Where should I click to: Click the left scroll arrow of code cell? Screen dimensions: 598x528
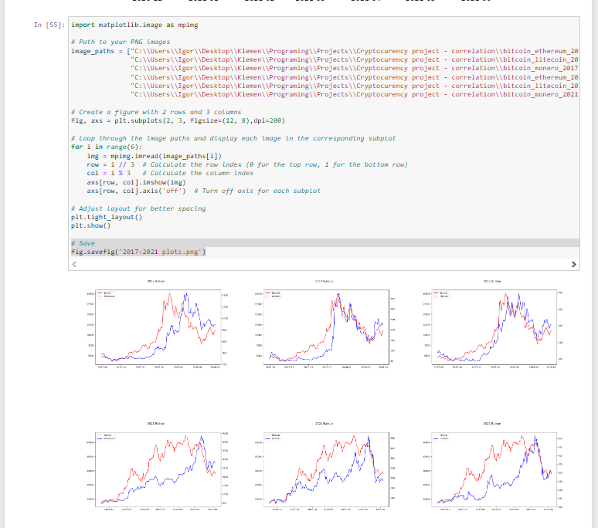coord(74,265)
